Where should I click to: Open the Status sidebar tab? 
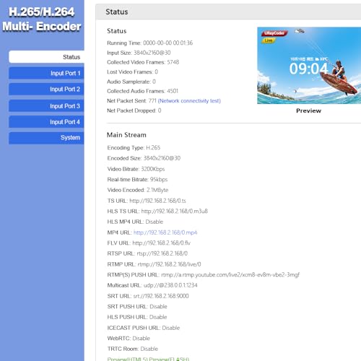46,57
